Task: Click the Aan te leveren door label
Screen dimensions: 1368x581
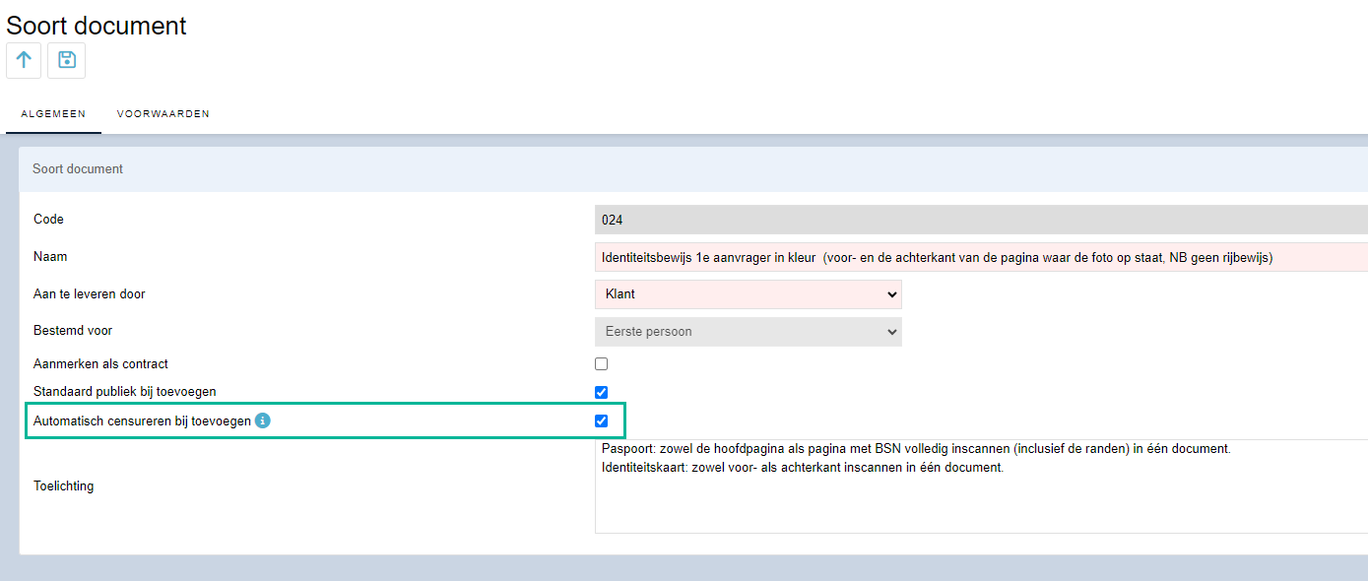Action: (90, 294)
